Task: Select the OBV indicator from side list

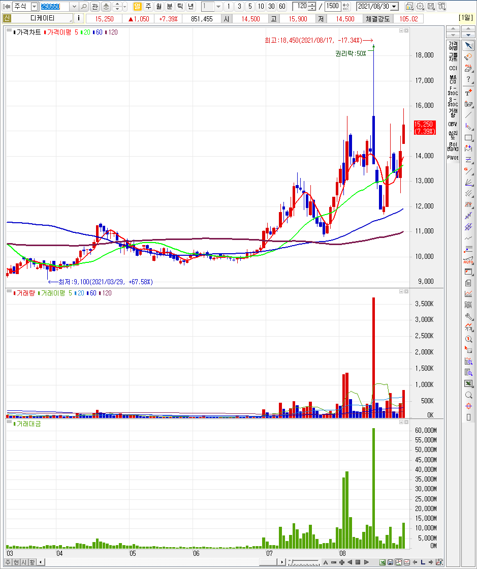Action: pos(453,124)
